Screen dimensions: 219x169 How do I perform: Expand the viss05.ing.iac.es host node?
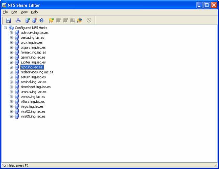[11, 116]
